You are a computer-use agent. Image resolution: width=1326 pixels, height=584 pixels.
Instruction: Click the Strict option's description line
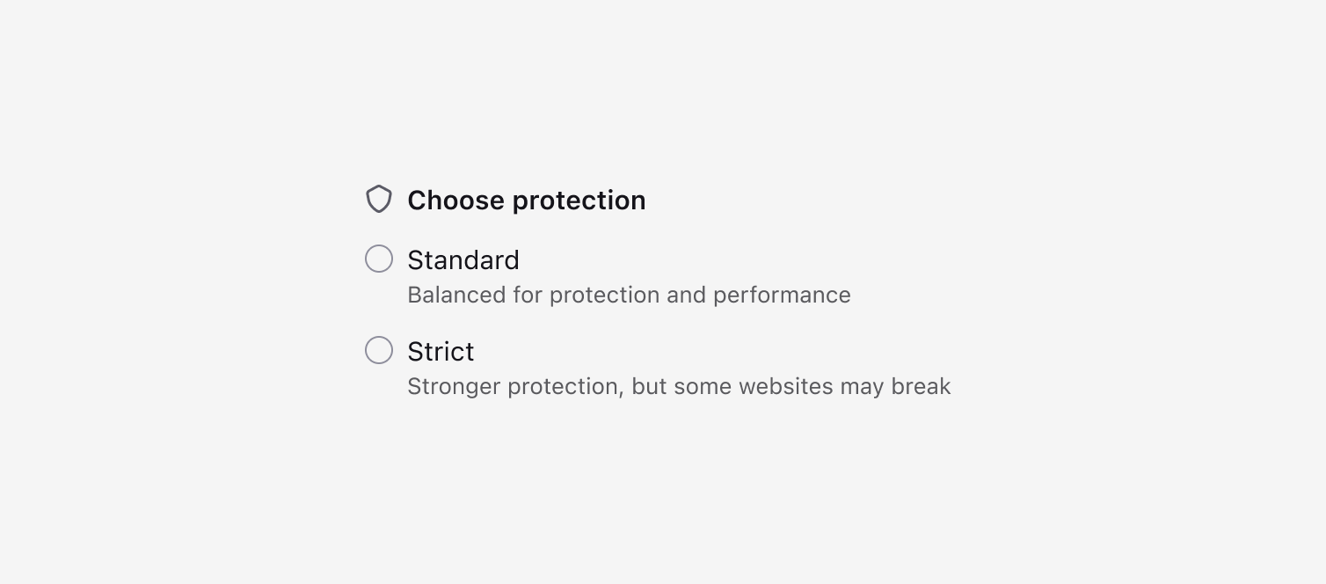679,386
